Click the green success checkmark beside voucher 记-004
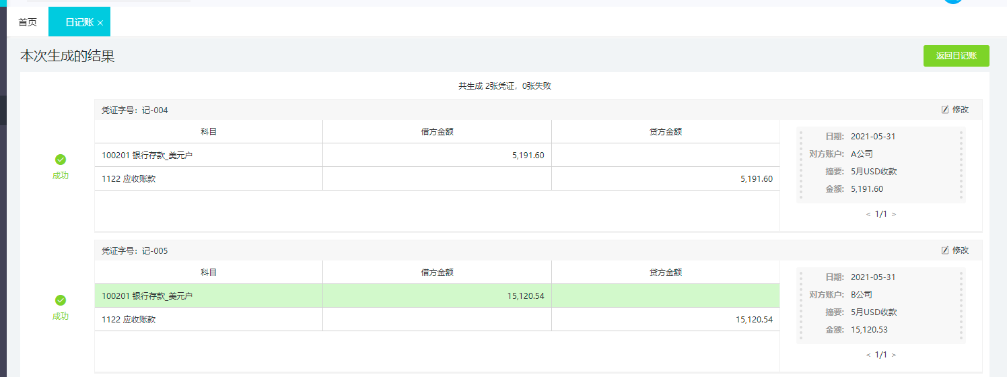The image size is (1007, 377). (61, 160)
